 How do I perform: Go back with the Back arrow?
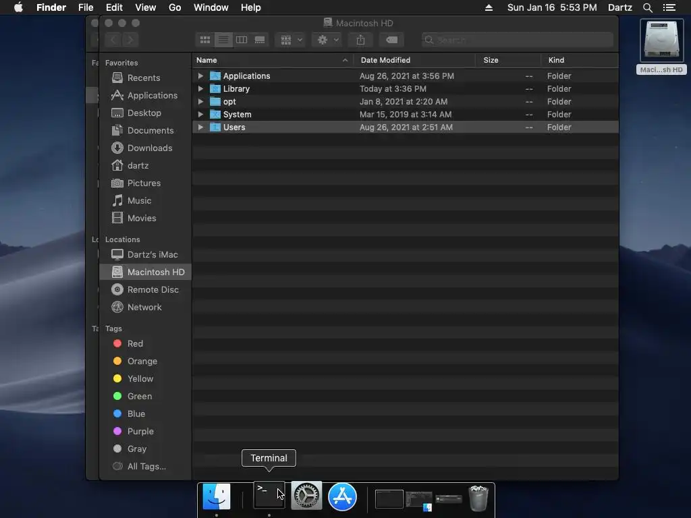click(x=113, y=40)
